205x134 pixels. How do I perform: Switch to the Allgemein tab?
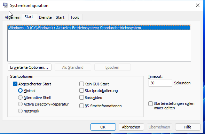[13, 17]
